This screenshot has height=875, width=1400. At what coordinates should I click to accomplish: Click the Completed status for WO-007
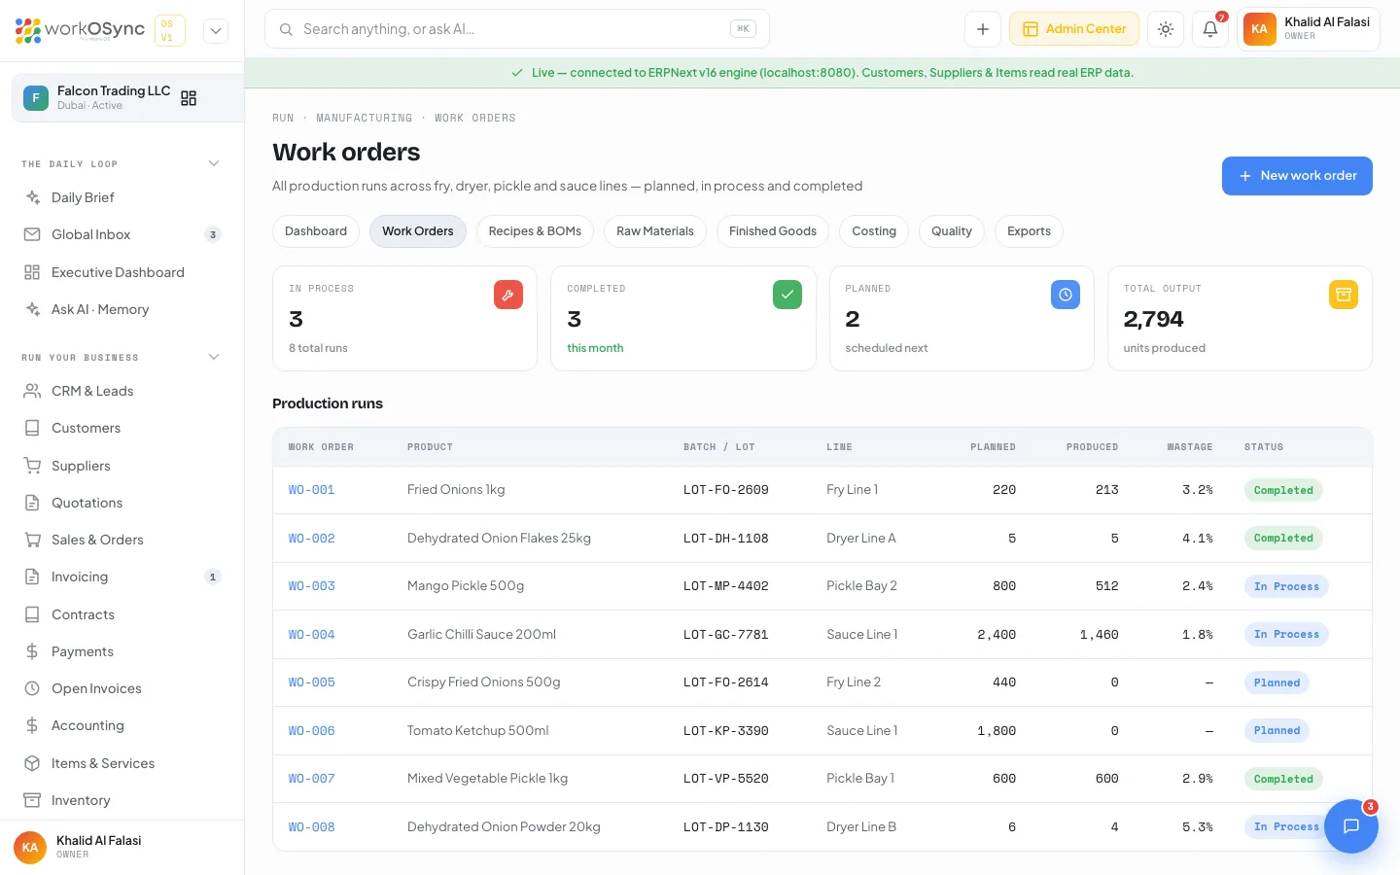click(1283, 779)
